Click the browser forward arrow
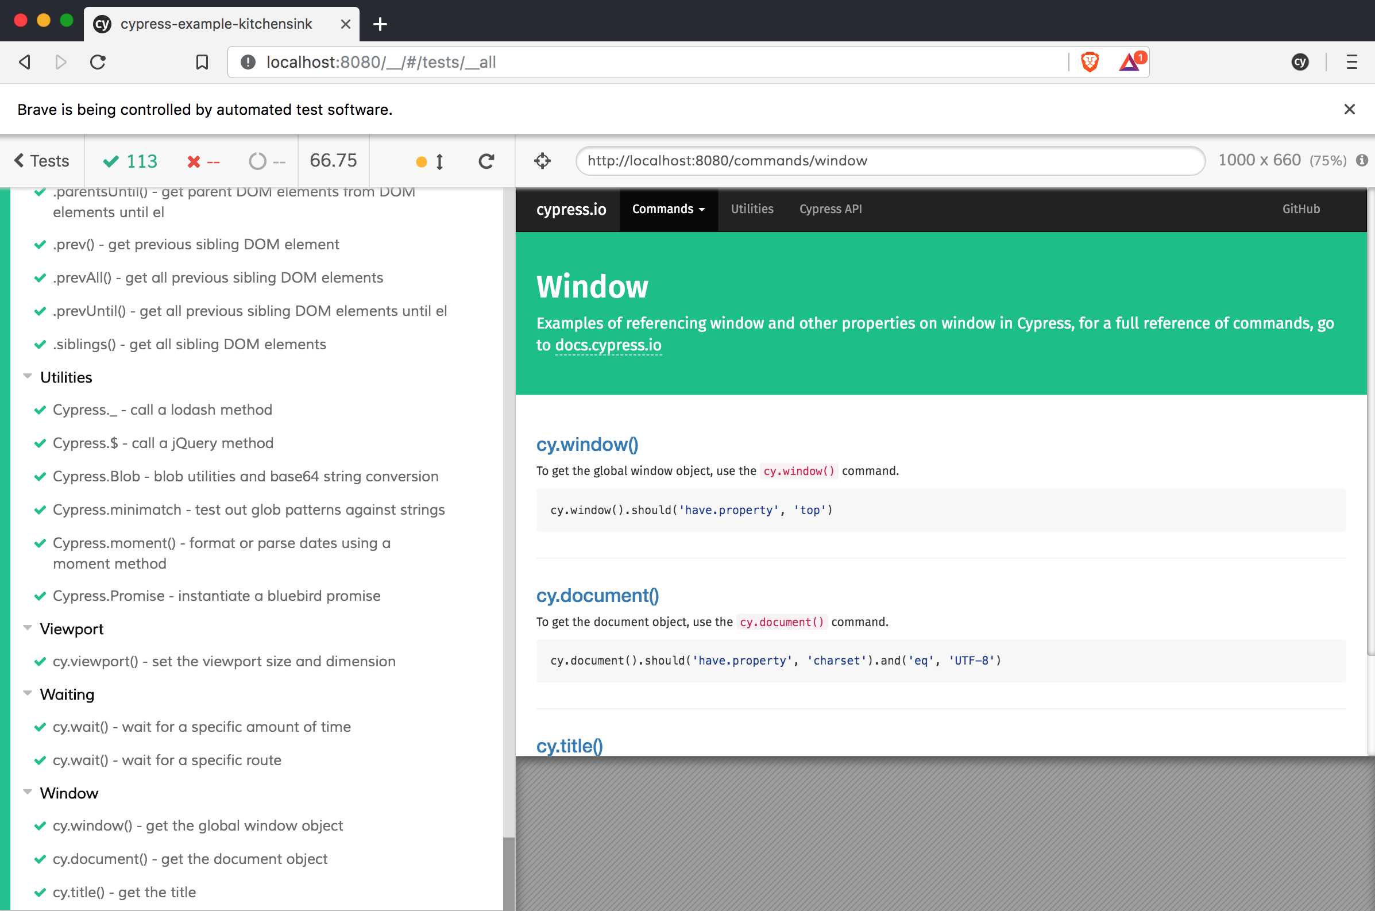Viewport: 1375px width, 911px height. coord(60,62)
